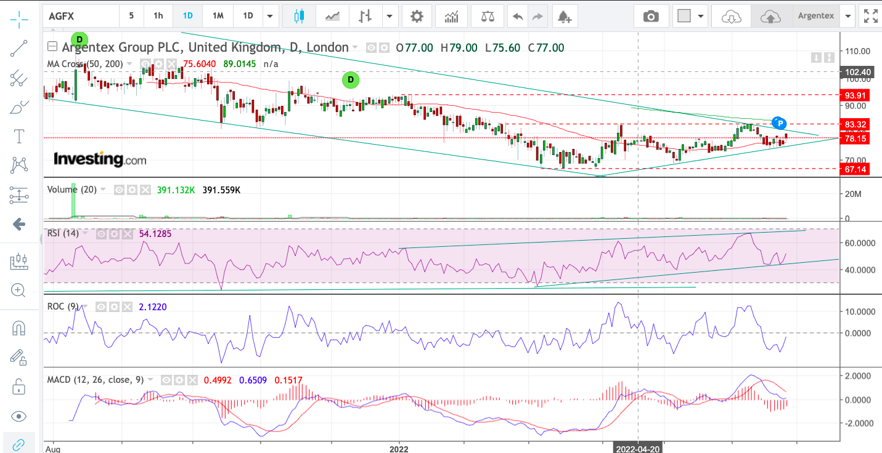Viewport: 882px width, 453px height.
Task: Select the trend line drawing tool
Action: pos(19,48)
